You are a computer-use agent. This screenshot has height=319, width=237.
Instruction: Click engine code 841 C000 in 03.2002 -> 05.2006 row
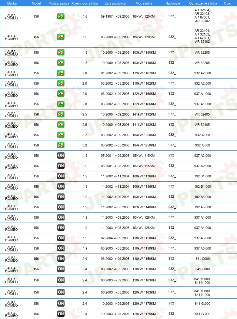202,269
